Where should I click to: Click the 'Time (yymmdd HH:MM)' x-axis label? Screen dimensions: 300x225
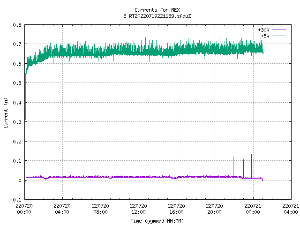pyautogui.click(x=157, y=221)
